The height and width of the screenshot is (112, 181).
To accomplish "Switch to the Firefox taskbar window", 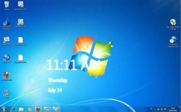I will (38, 109).
